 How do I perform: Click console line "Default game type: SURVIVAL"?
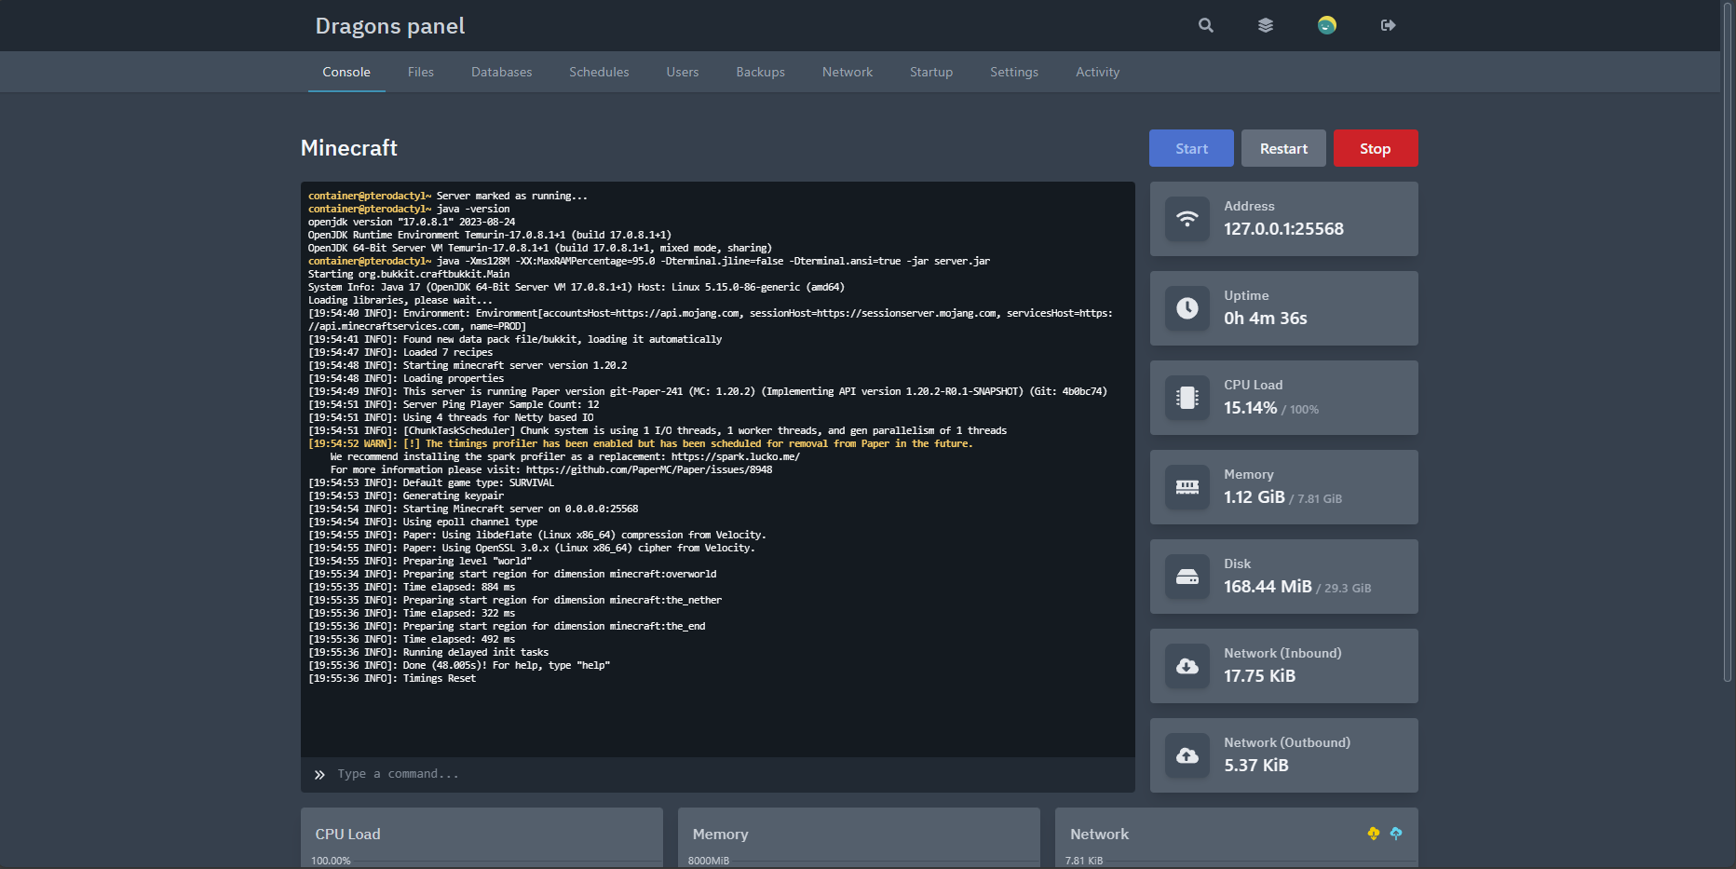[x=431, y=483]
